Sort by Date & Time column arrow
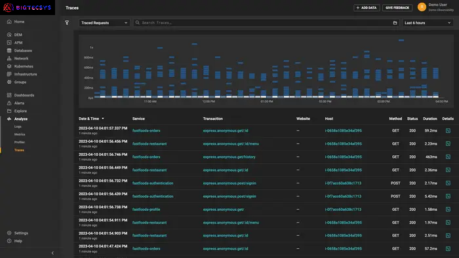This screenshot has height=258, width=459. coord(103,119)
